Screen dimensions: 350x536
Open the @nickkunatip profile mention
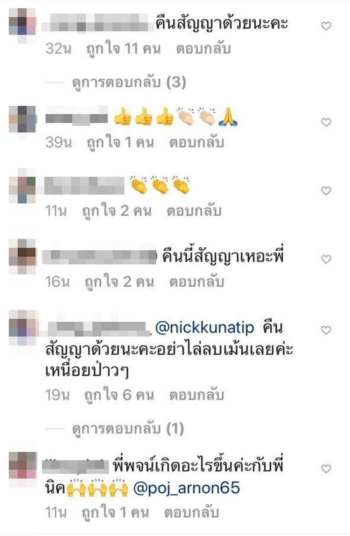click(x=204, y=328)
